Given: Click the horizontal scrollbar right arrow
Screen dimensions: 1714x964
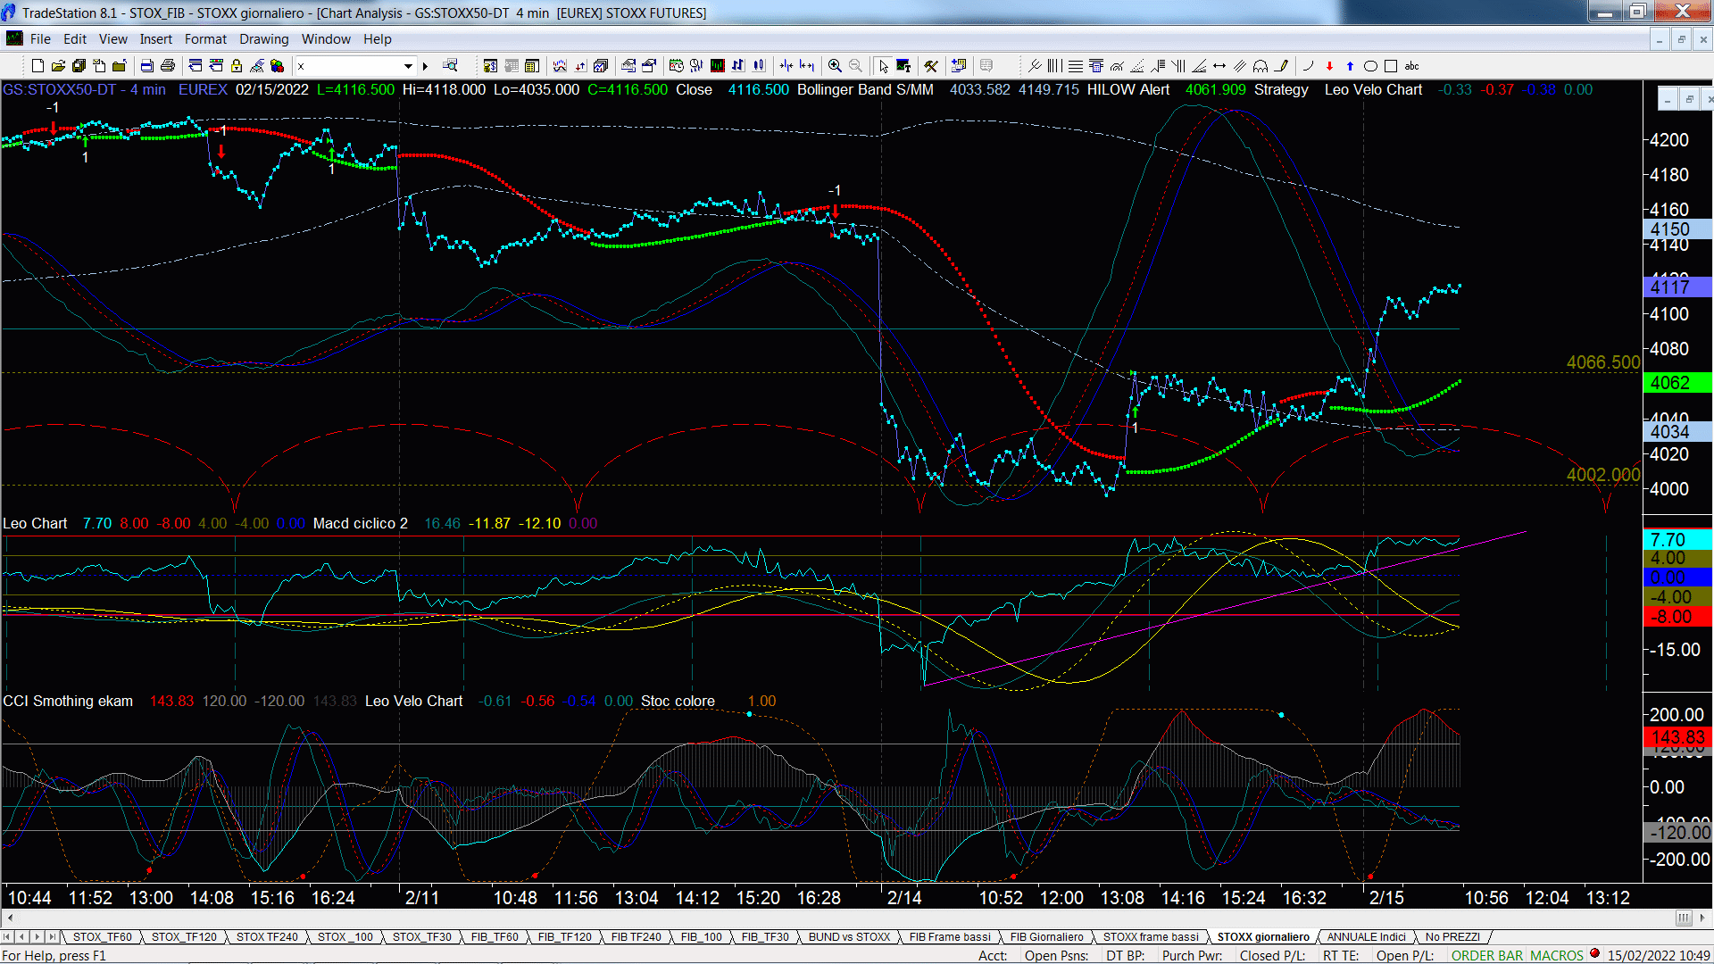Looking at the screenshot, I should (1703, 918).
